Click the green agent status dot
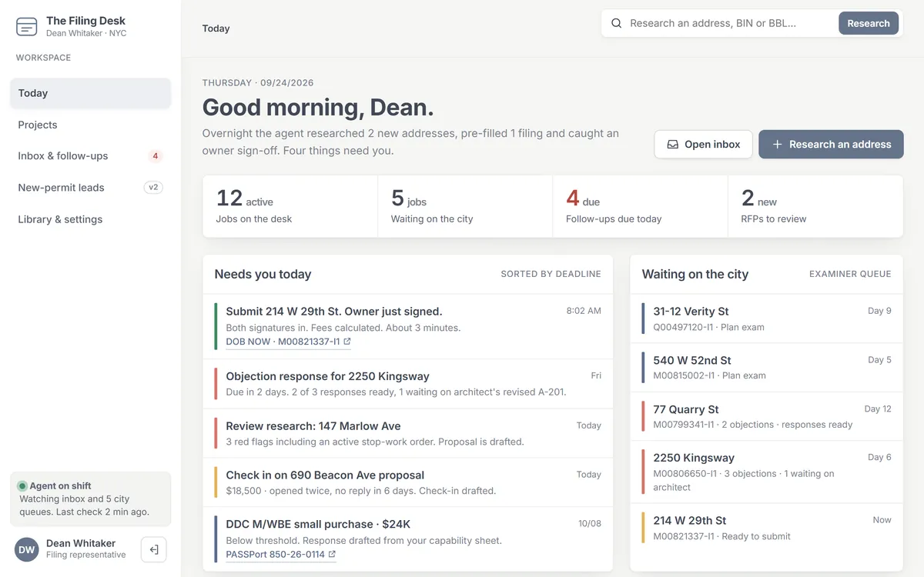Image resolution: width=924 pixels, height=577 pixels. [22, 486]
